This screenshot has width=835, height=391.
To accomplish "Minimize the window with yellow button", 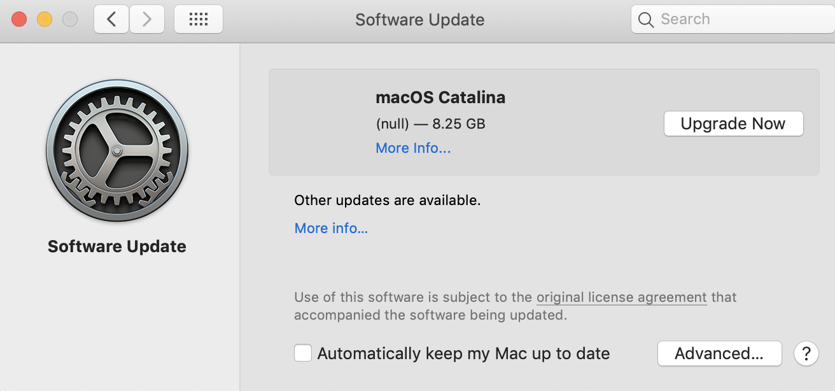I will coord(45,20).
